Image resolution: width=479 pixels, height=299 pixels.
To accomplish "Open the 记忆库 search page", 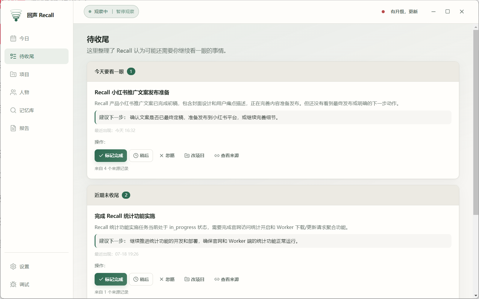I will [37, 110].
